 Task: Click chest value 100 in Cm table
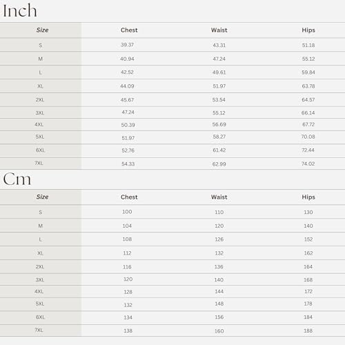tap(127, 212)
